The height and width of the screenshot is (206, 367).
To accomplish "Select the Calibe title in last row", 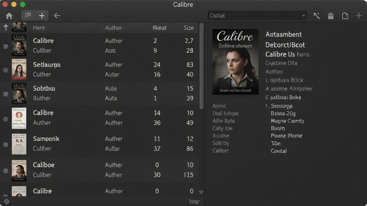I will (x=42, y=191).
